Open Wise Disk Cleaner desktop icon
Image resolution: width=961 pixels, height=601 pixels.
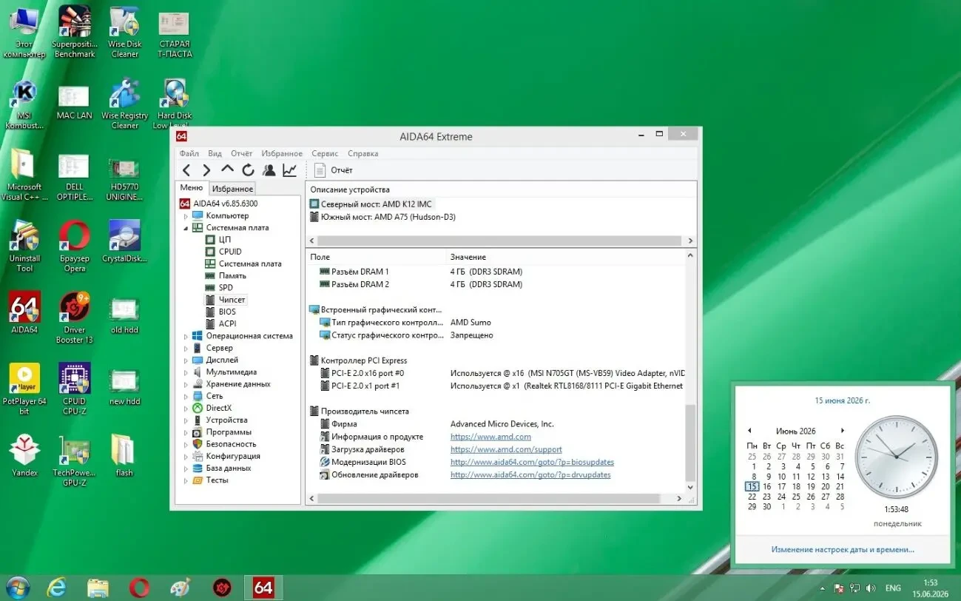125,32
